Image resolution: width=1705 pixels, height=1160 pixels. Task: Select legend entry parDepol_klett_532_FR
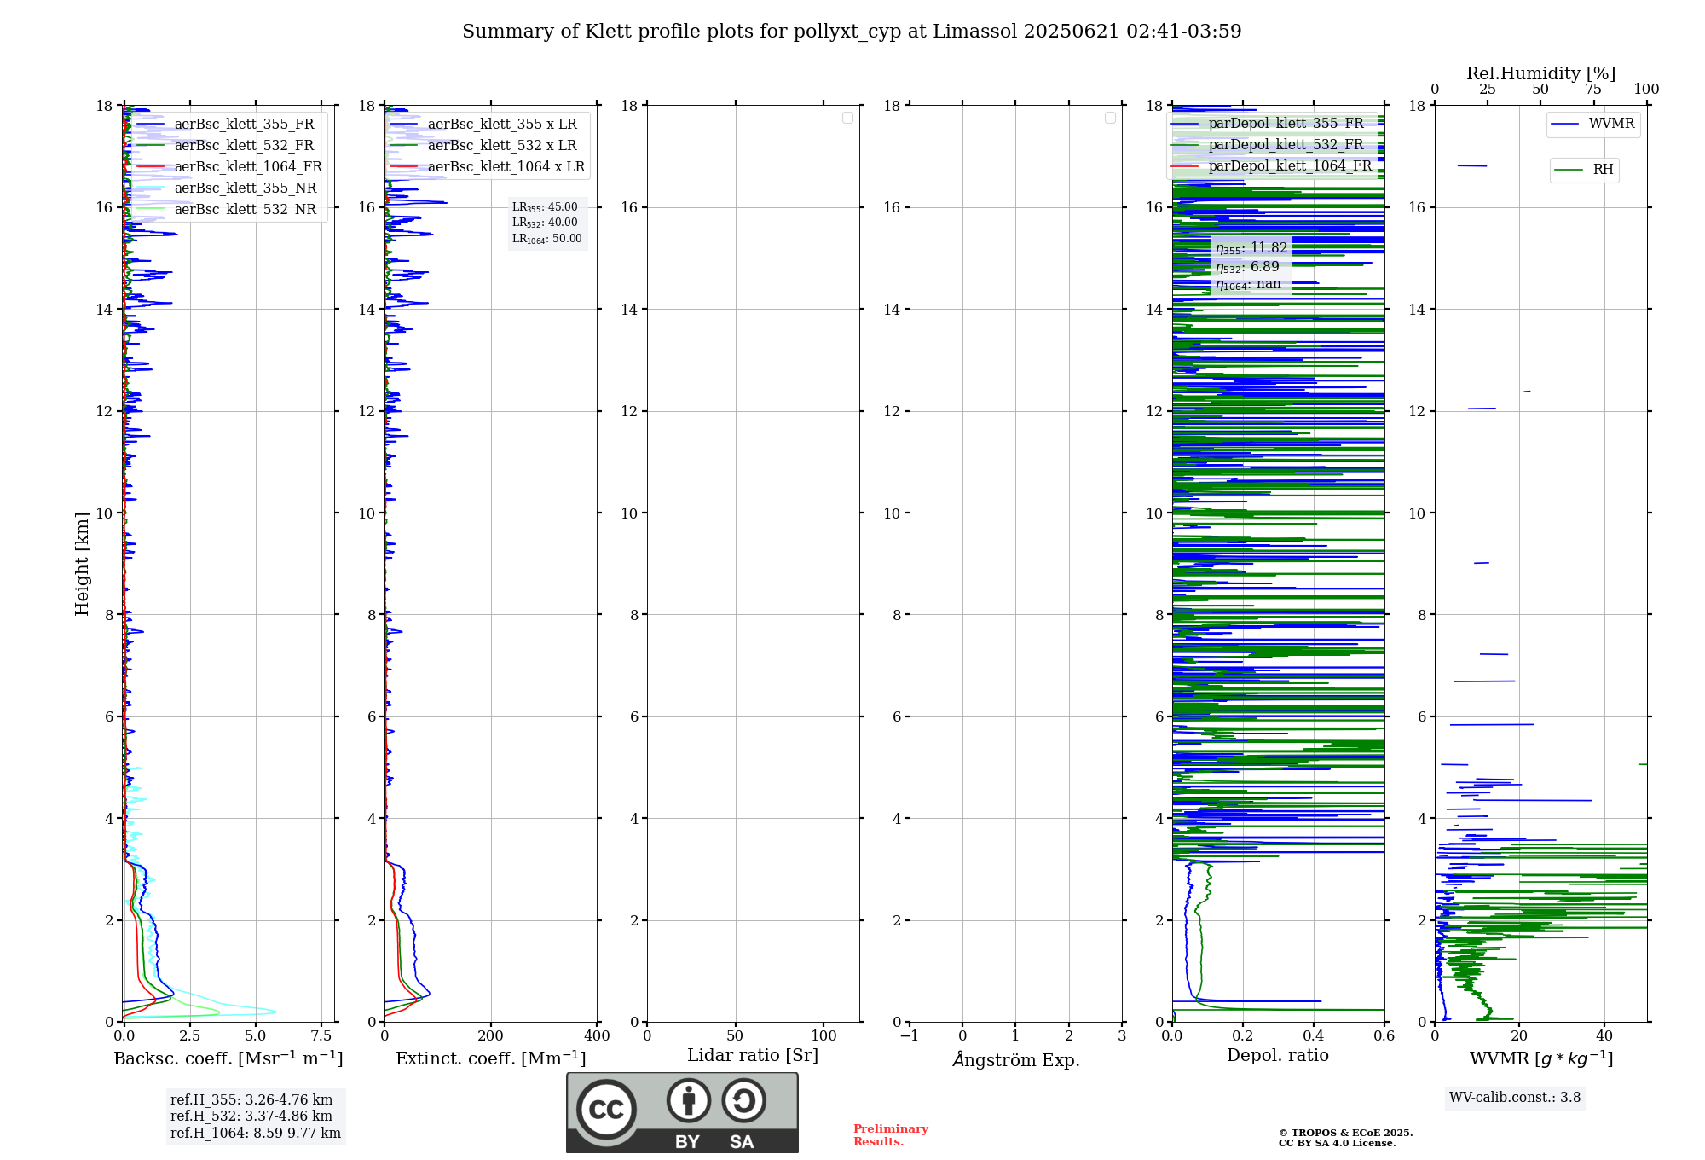[1268, 144]
